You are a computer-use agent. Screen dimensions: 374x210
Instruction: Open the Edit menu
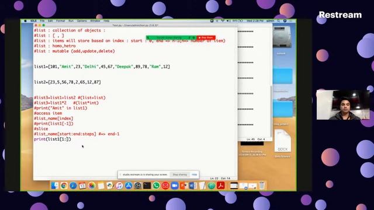(x=50, y=21)
